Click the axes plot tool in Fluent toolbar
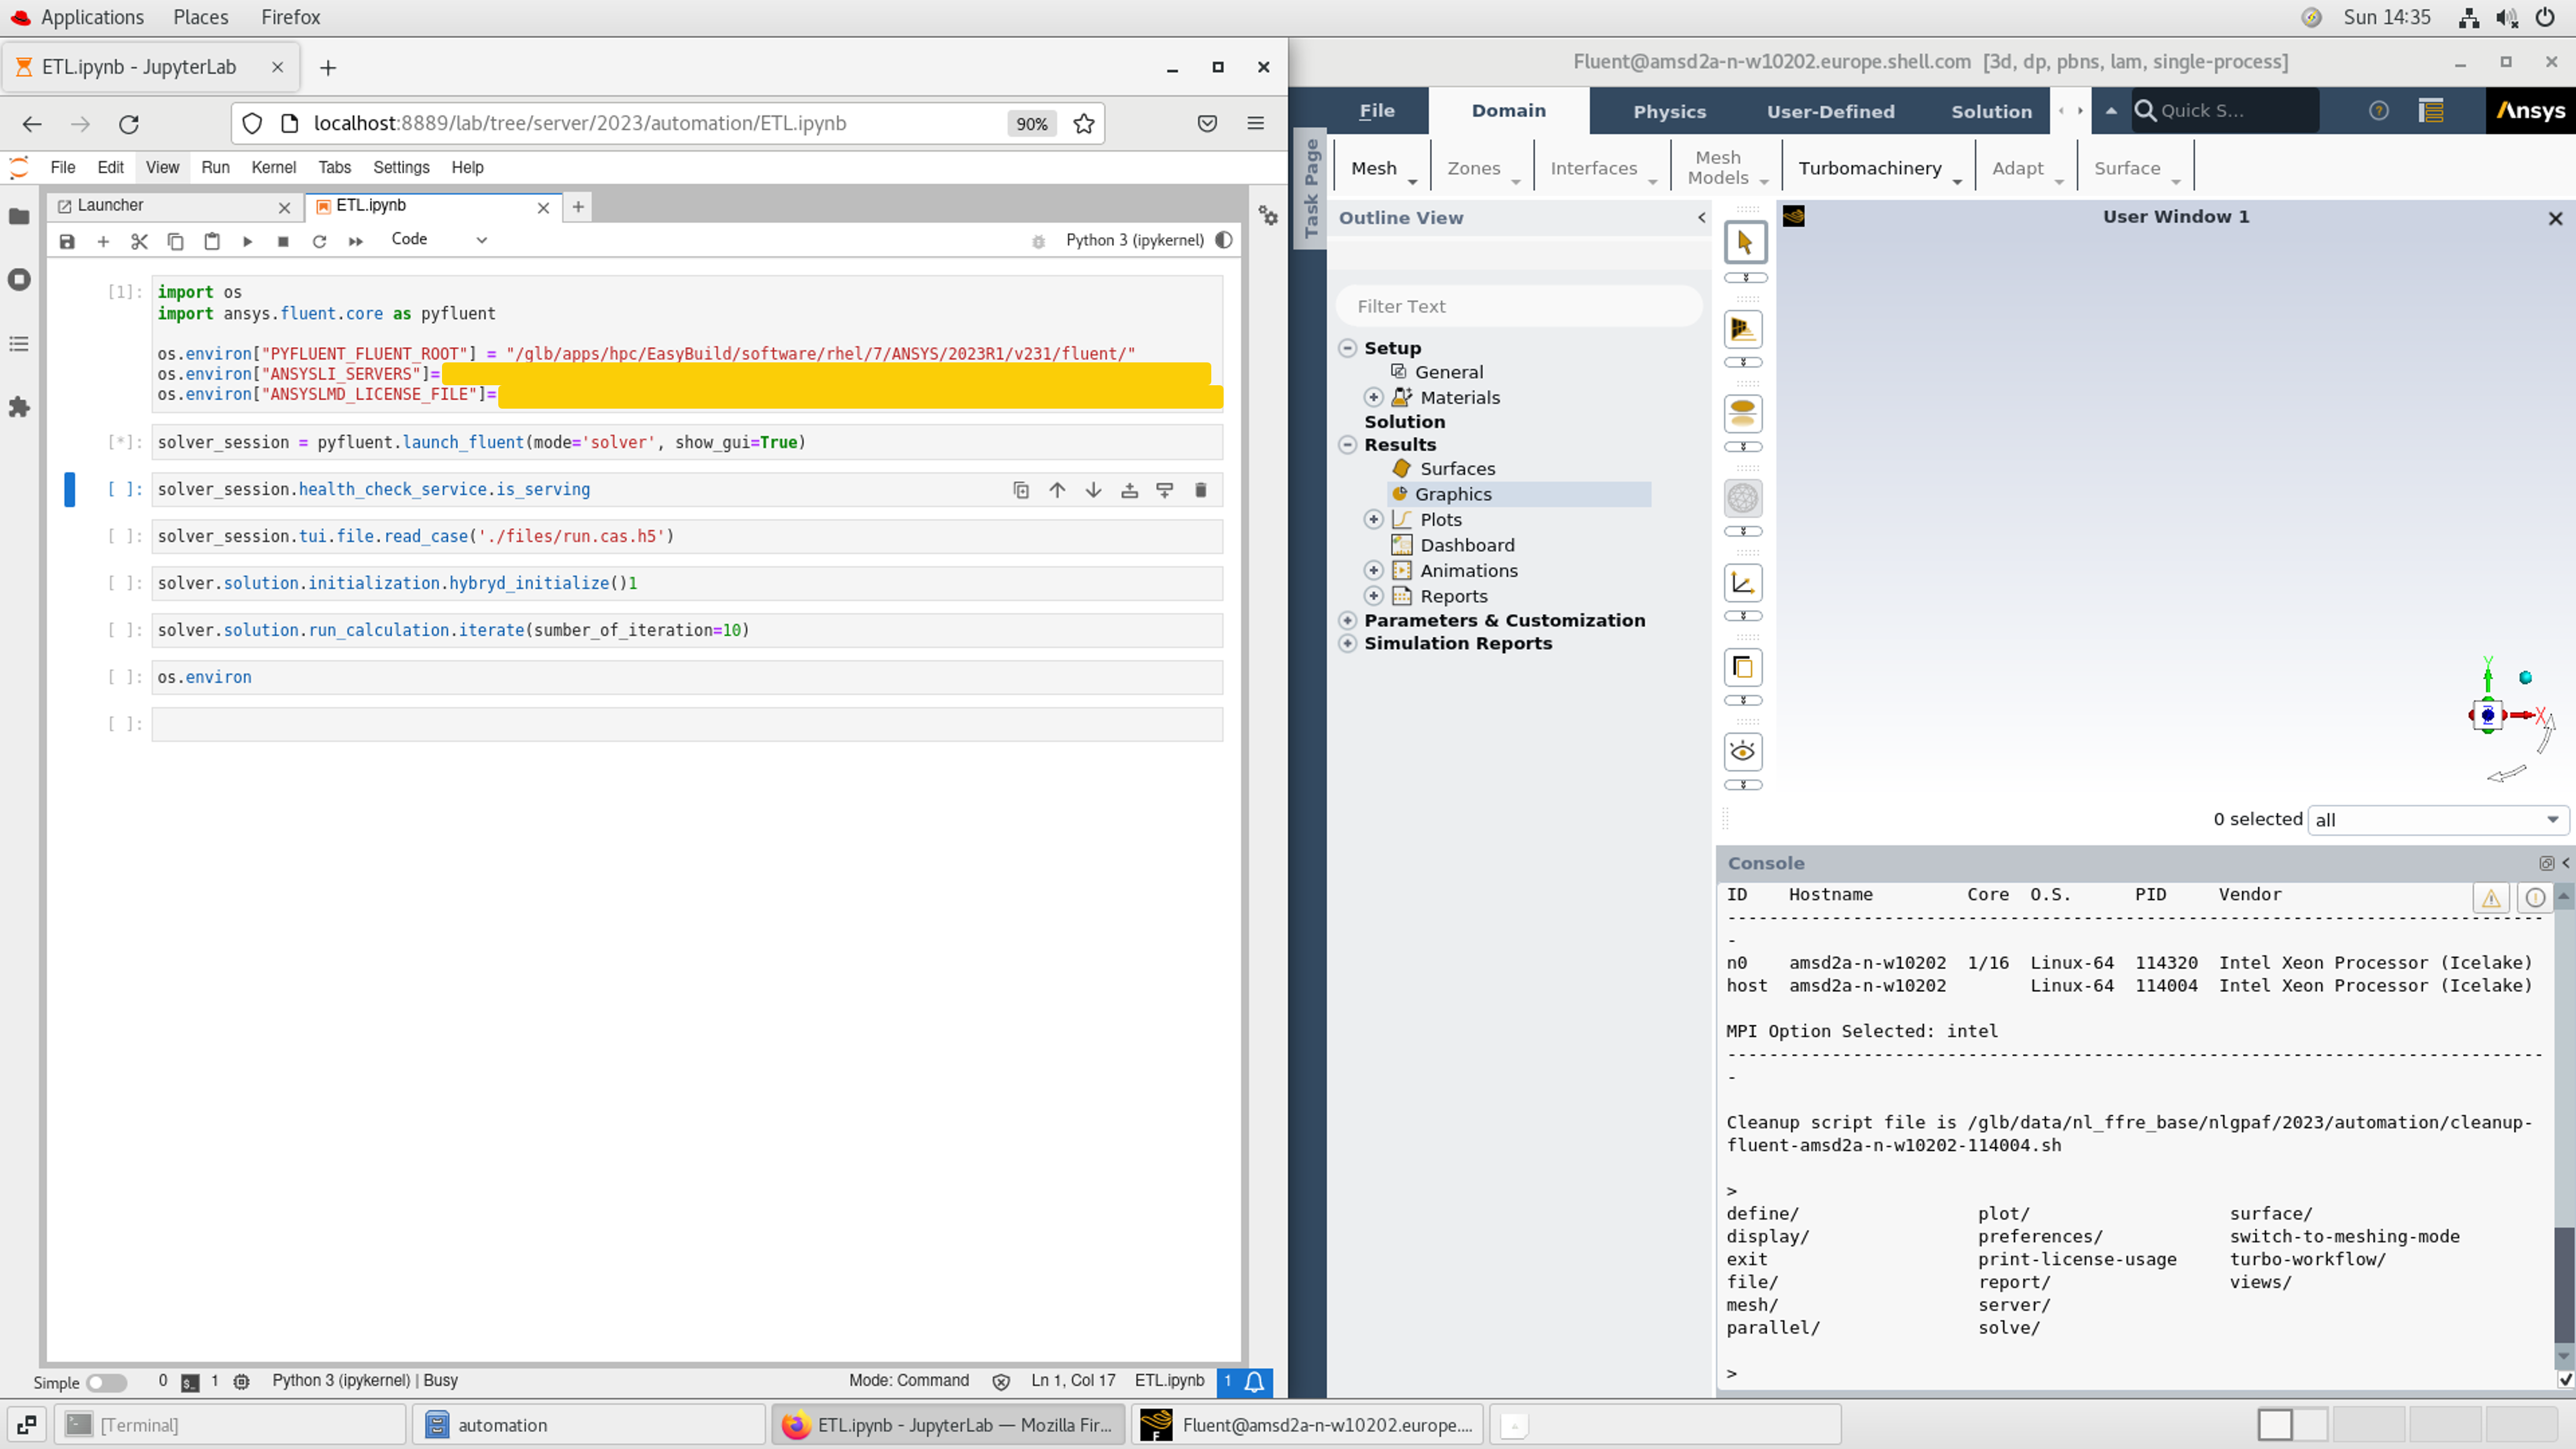Viewport: 2576px width, 1449px height. [1742, 583]
